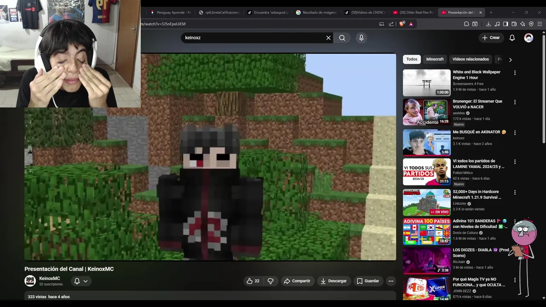Viewport: 546px width, 307px height.
Task: Open the browser hamburger menu
Action: coord(540,24)
